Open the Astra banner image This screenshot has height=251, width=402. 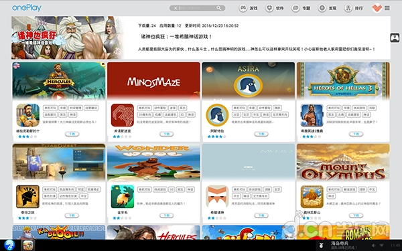[x=249, y=81]
